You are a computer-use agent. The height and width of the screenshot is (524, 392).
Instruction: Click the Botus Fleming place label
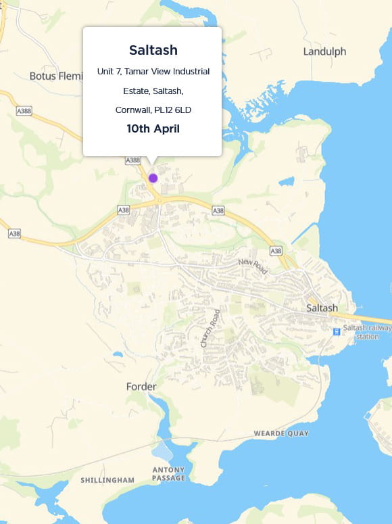pyautogui.click(x=56, y=76)
